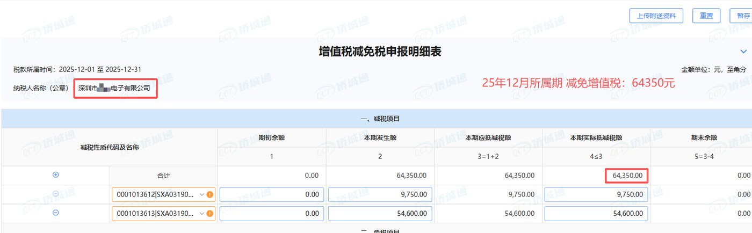Screen dimensions: 752x233
Task: Click the 9,750.00 value under 本期应抵减税额
Action: point(522,194)
